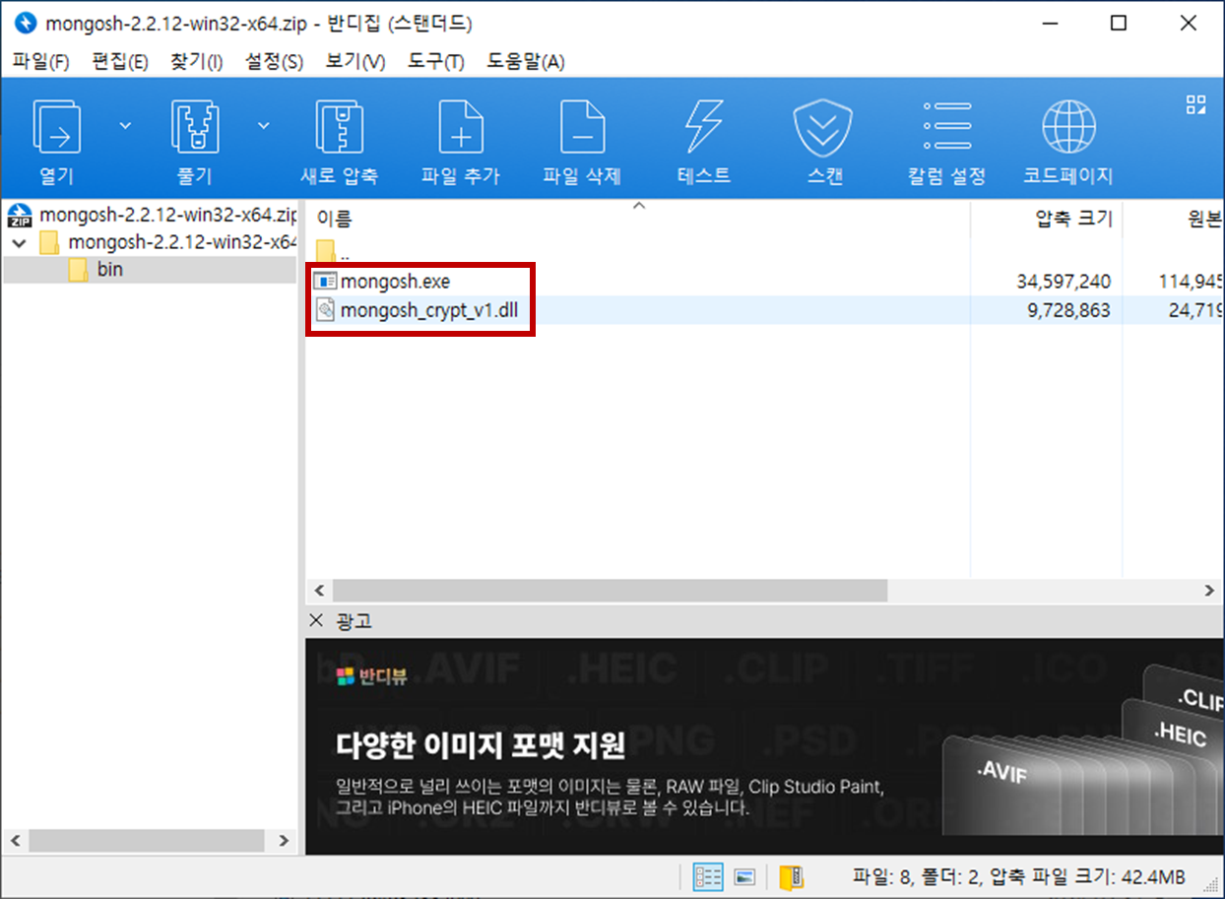Open the 설정(S) menu

274,61
